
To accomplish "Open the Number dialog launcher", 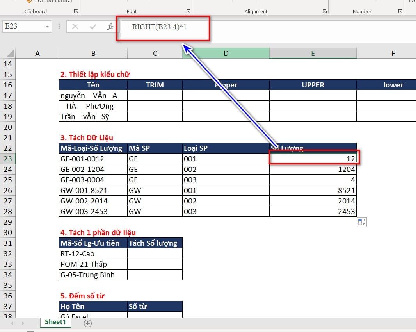I will (400, 11).
